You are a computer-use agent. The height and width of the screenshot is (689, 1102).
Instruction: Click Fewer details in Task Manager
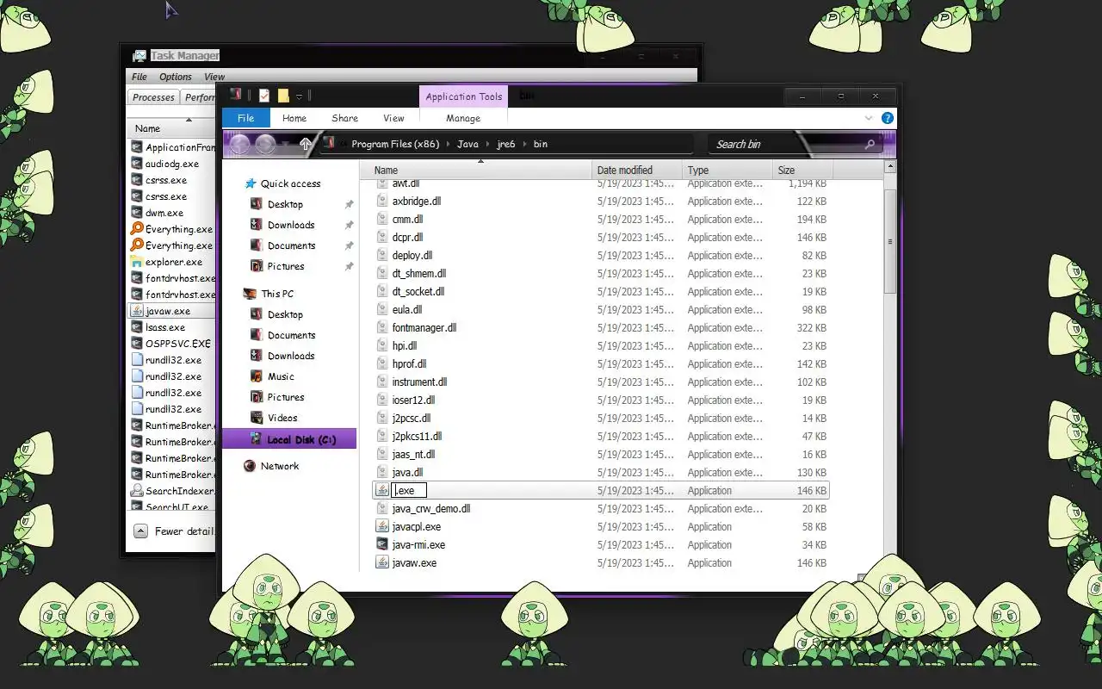[x=174, y=531]
